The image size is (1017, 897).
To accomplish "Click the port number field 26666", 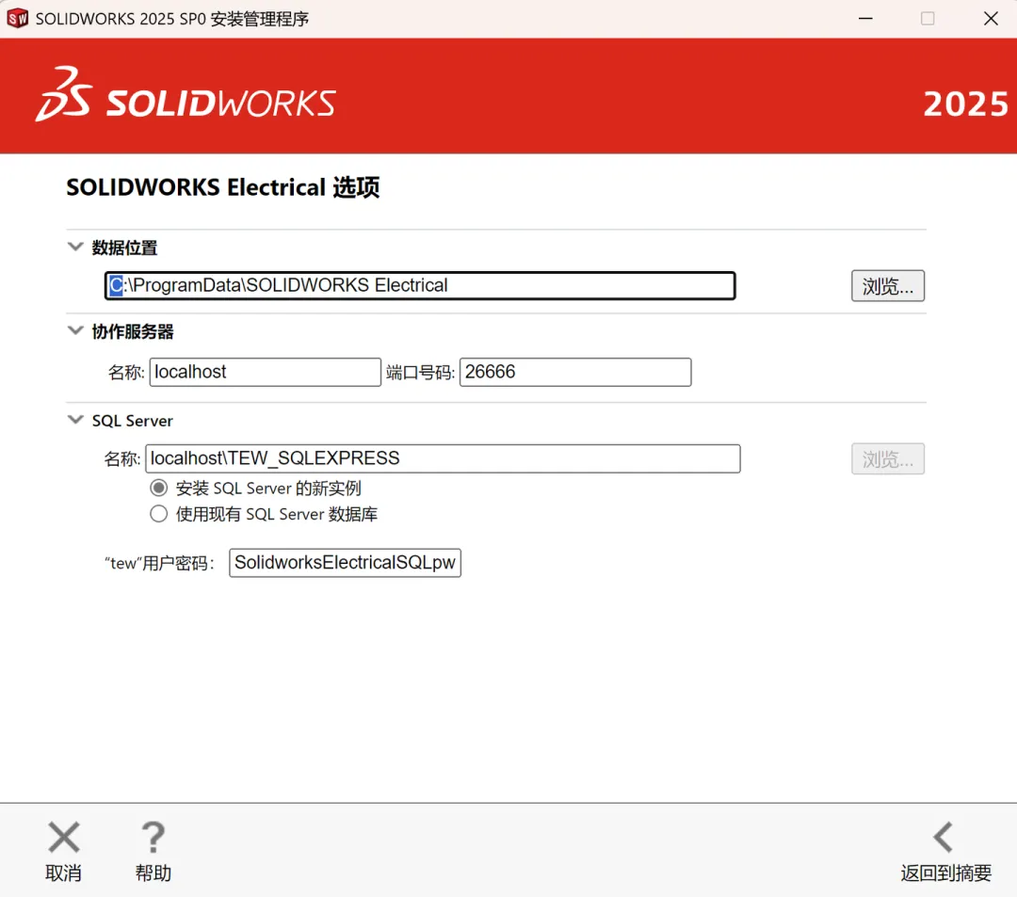I will click(x=575, y=372).
